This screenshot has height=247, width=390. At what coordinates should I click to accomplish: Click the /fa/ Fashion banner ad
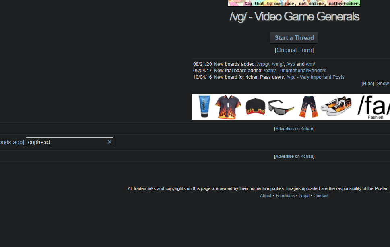click(291, 106)
